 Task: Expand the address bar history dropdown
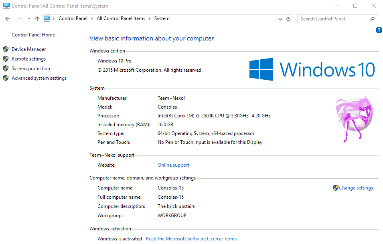tap(280, 19)
